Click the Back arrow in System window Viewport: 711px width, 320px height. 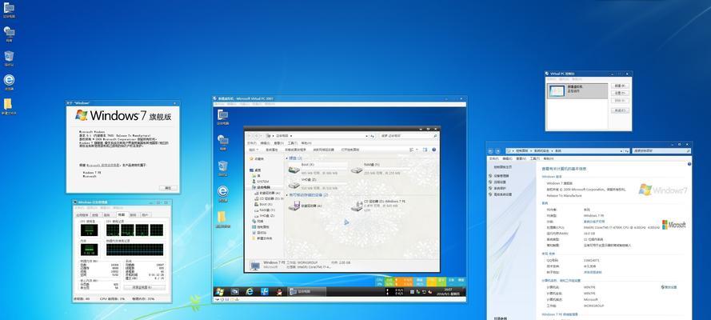[x=490, y=150]
